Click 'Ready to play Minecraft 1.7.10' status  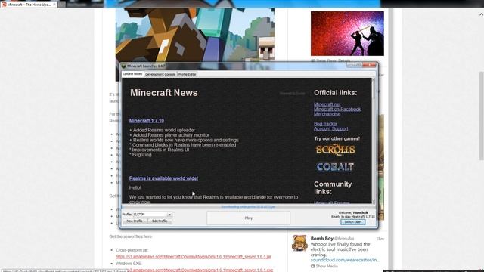[353, 217]
